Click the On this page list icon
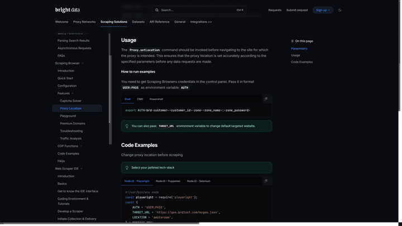The image size is (402, 226). point(292,41)
